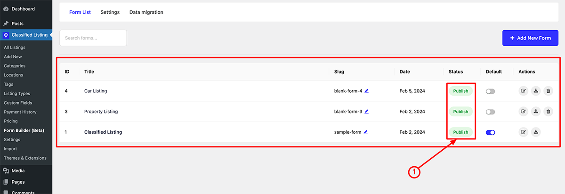Delete the Property Listing form
The height and width of the screenshot is (194, 565).
(x=548, y=112)
